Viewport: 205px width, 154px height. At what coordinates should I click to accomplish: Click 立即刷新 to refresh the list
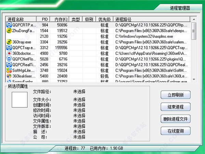[x=176, y=95]
